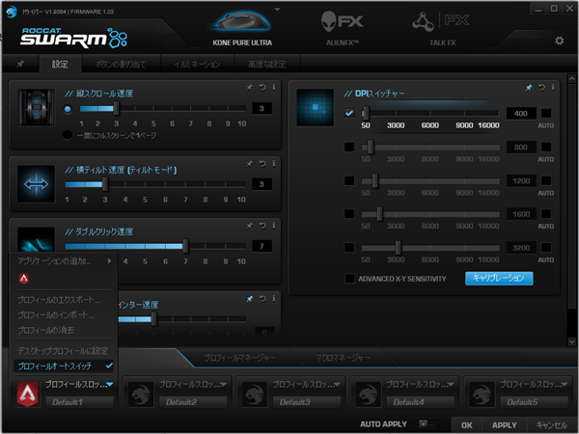This screenshot has width=579, height=434.
Task: Open the Profile Manager tab
Action: 239,357
